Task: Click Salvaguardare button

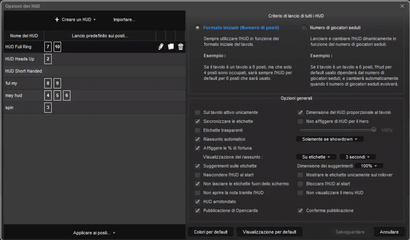Action: pyautogui.click(x=350, y=232)
